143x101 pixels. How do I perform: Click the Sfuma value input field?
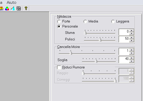(124, 32)
